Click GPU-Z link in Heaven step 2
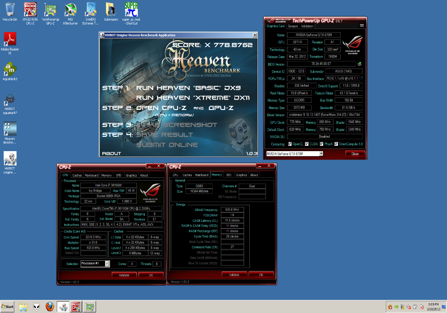447x313 pixels. click(221, 108)
